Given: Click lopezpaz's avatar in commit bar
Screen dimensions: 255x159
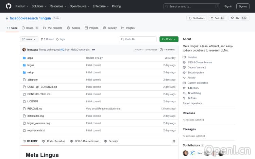Looking at the screenshot, I should point(24,50).
